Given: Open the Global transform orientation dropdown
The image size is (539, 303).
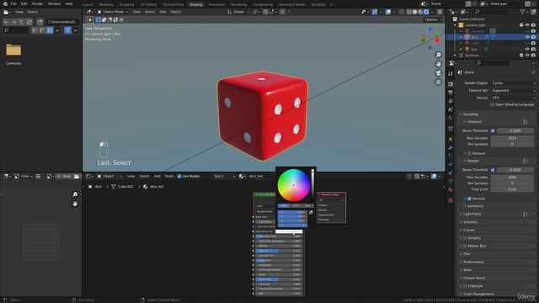Looking at the screenshot, I should [x=238, y=12].
